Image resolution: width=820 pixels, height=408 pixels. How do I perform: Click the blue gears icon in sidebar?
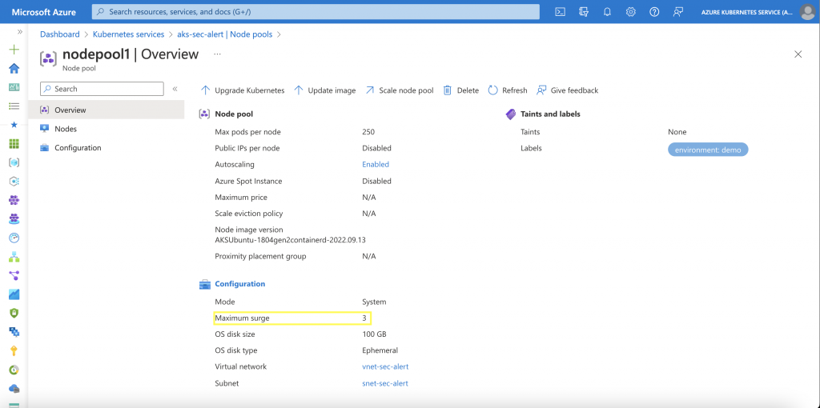click(x=14, y=332)
